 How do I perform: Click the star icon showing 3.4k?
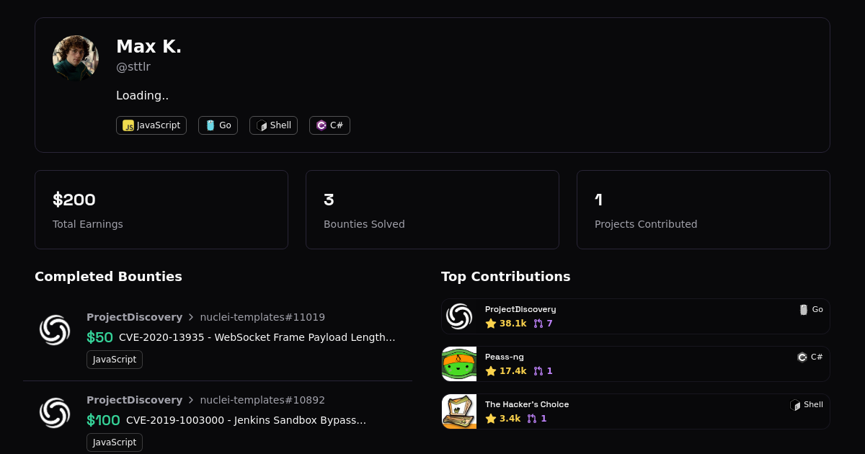(x=491, y=419)
